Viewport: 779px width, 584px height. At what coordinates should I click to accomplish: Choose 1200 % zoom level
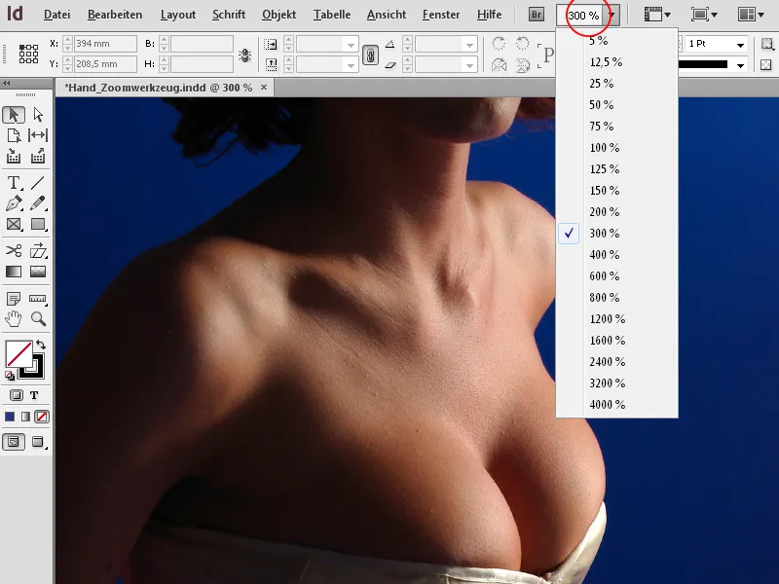[x=616, y=319]
